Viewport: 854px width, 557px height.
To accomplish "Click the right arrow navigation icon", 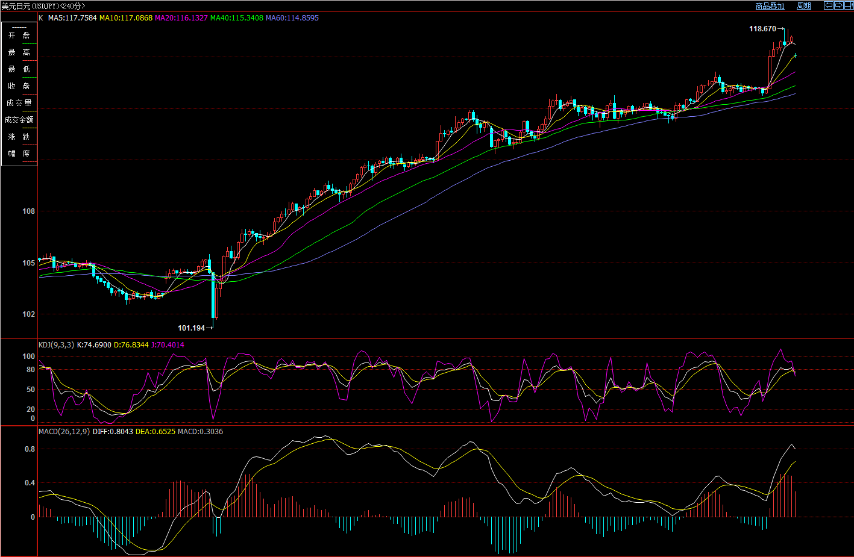I will pos(838,5).
